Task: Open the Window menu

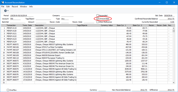Action: click(x=24, y=7)
